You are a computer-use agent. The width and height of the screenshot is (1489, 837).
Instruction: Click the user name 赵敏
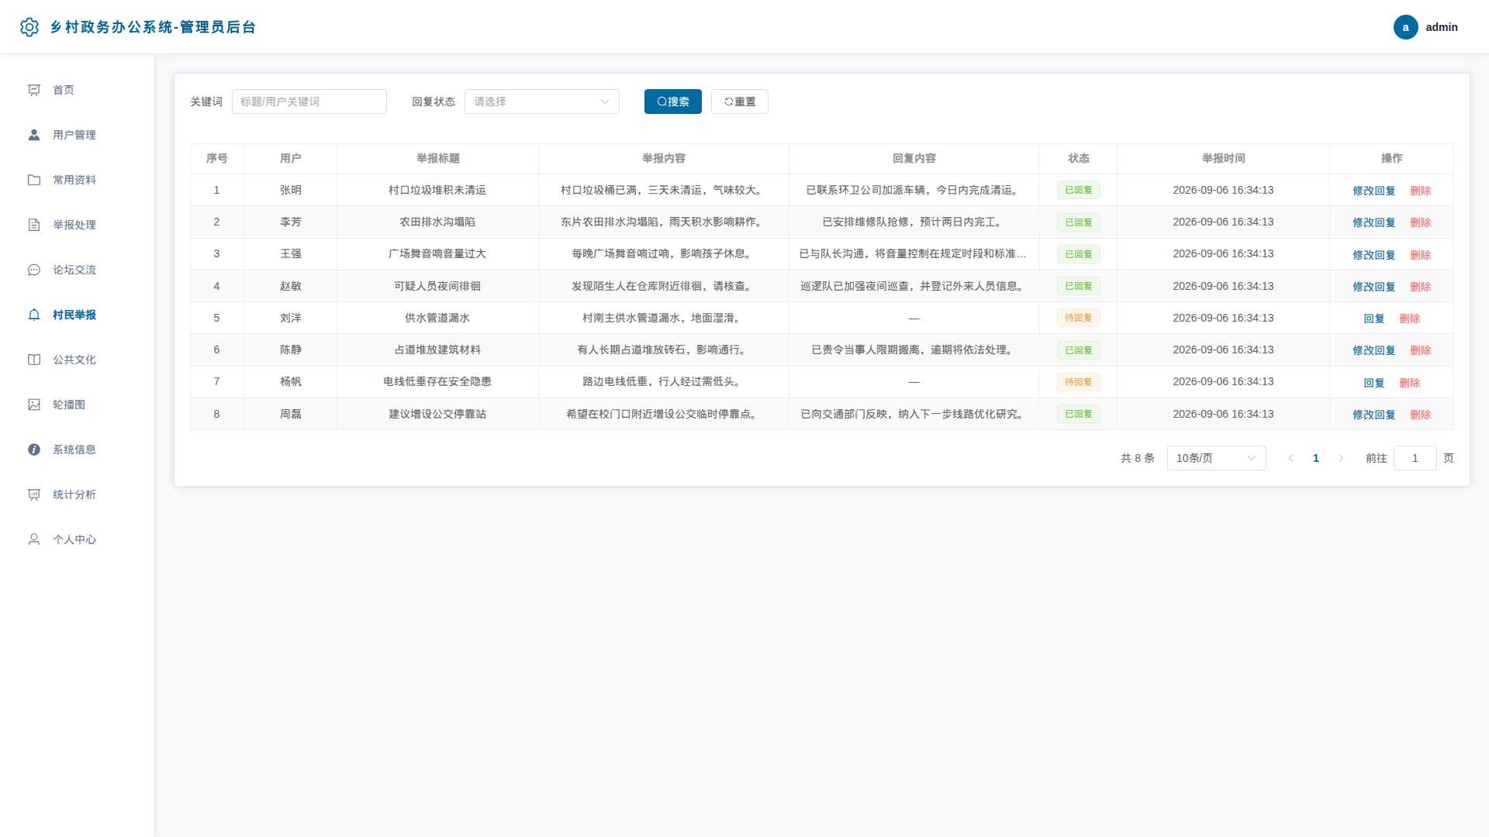290,286
